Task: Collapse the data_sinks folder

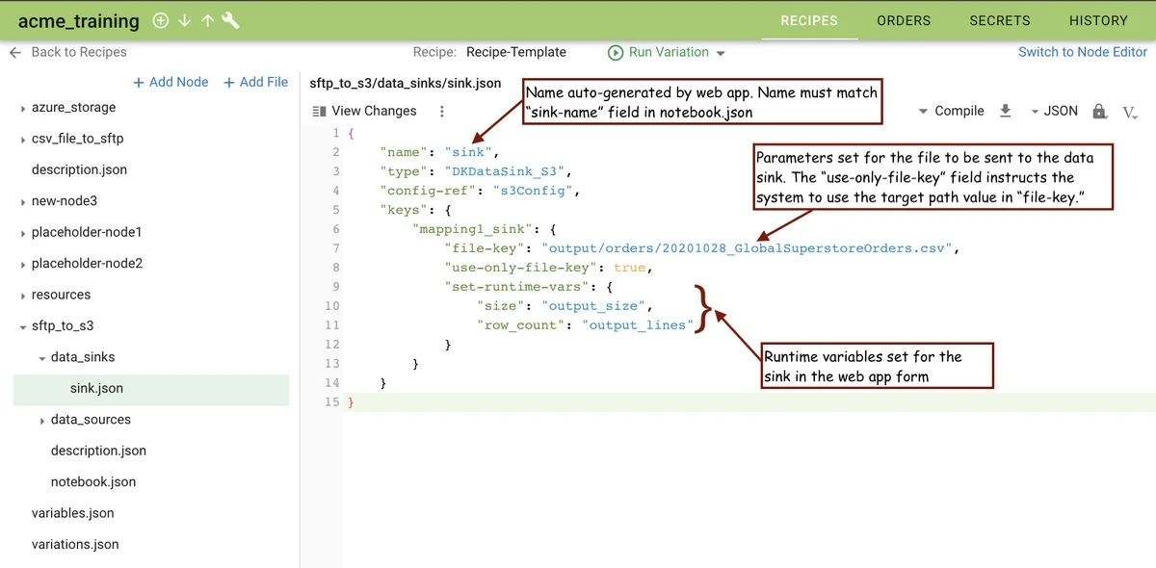Action: (x=42, y=357)
